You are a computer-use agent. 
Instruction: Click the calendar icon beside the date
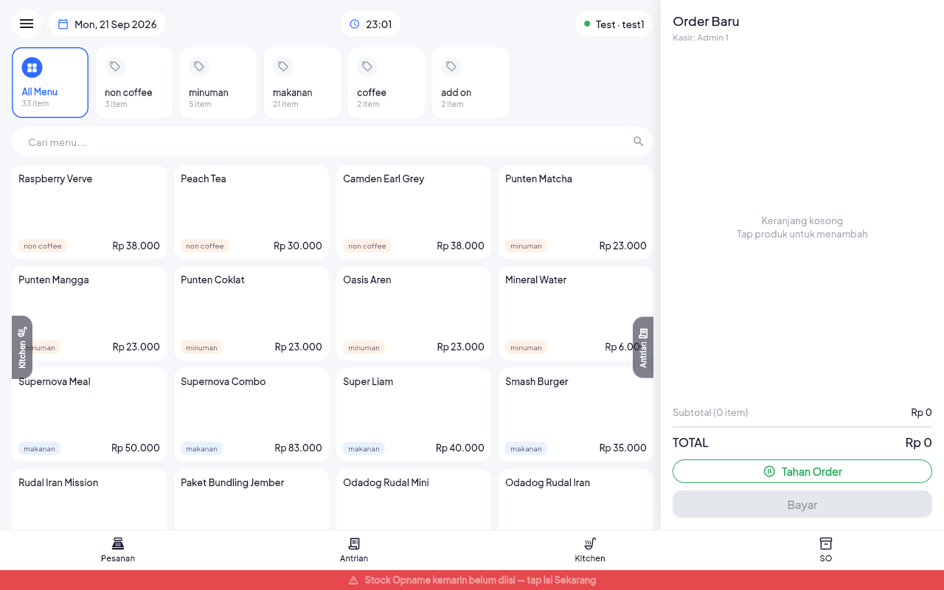[63, 24]
